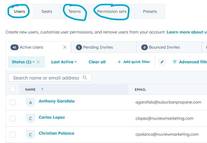
Task: Select the Carlos Lopez row checkbox
Action: click(x=13, y=118)
